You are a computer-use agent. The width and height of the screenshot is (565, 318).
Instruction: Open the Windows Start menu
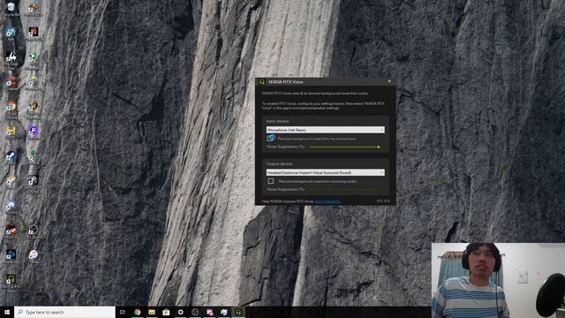[x=7, y=312]
